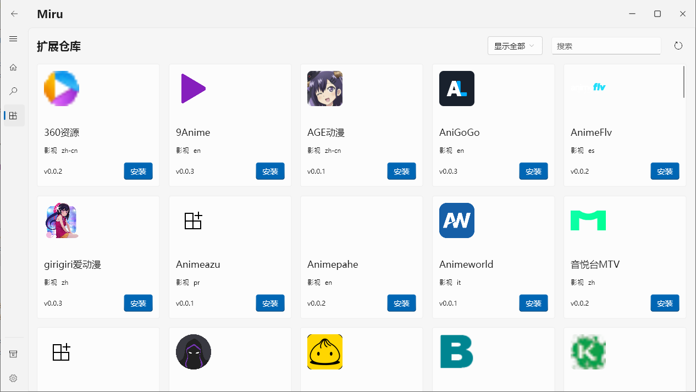Image resolution: width=696 pixels, height=392 pixels.
Task: Install the Animeworld extension
Action: pyautogui.click(x=533, y=303)
